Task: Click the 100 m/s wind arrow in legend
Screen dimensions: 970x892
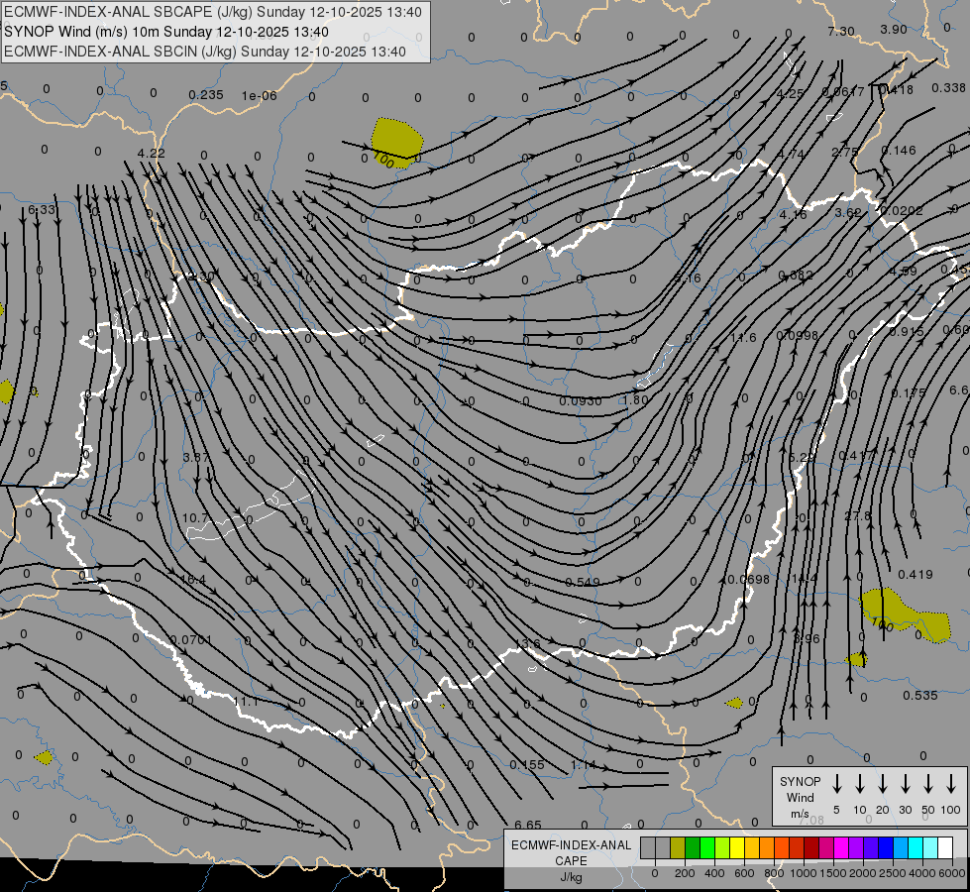Action: (x=951, y=784)
